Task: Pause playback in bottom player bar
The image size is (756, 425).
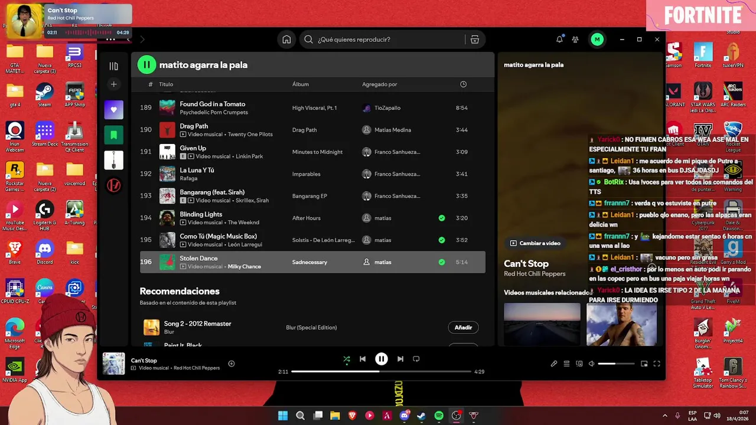Action: (382, 359)
